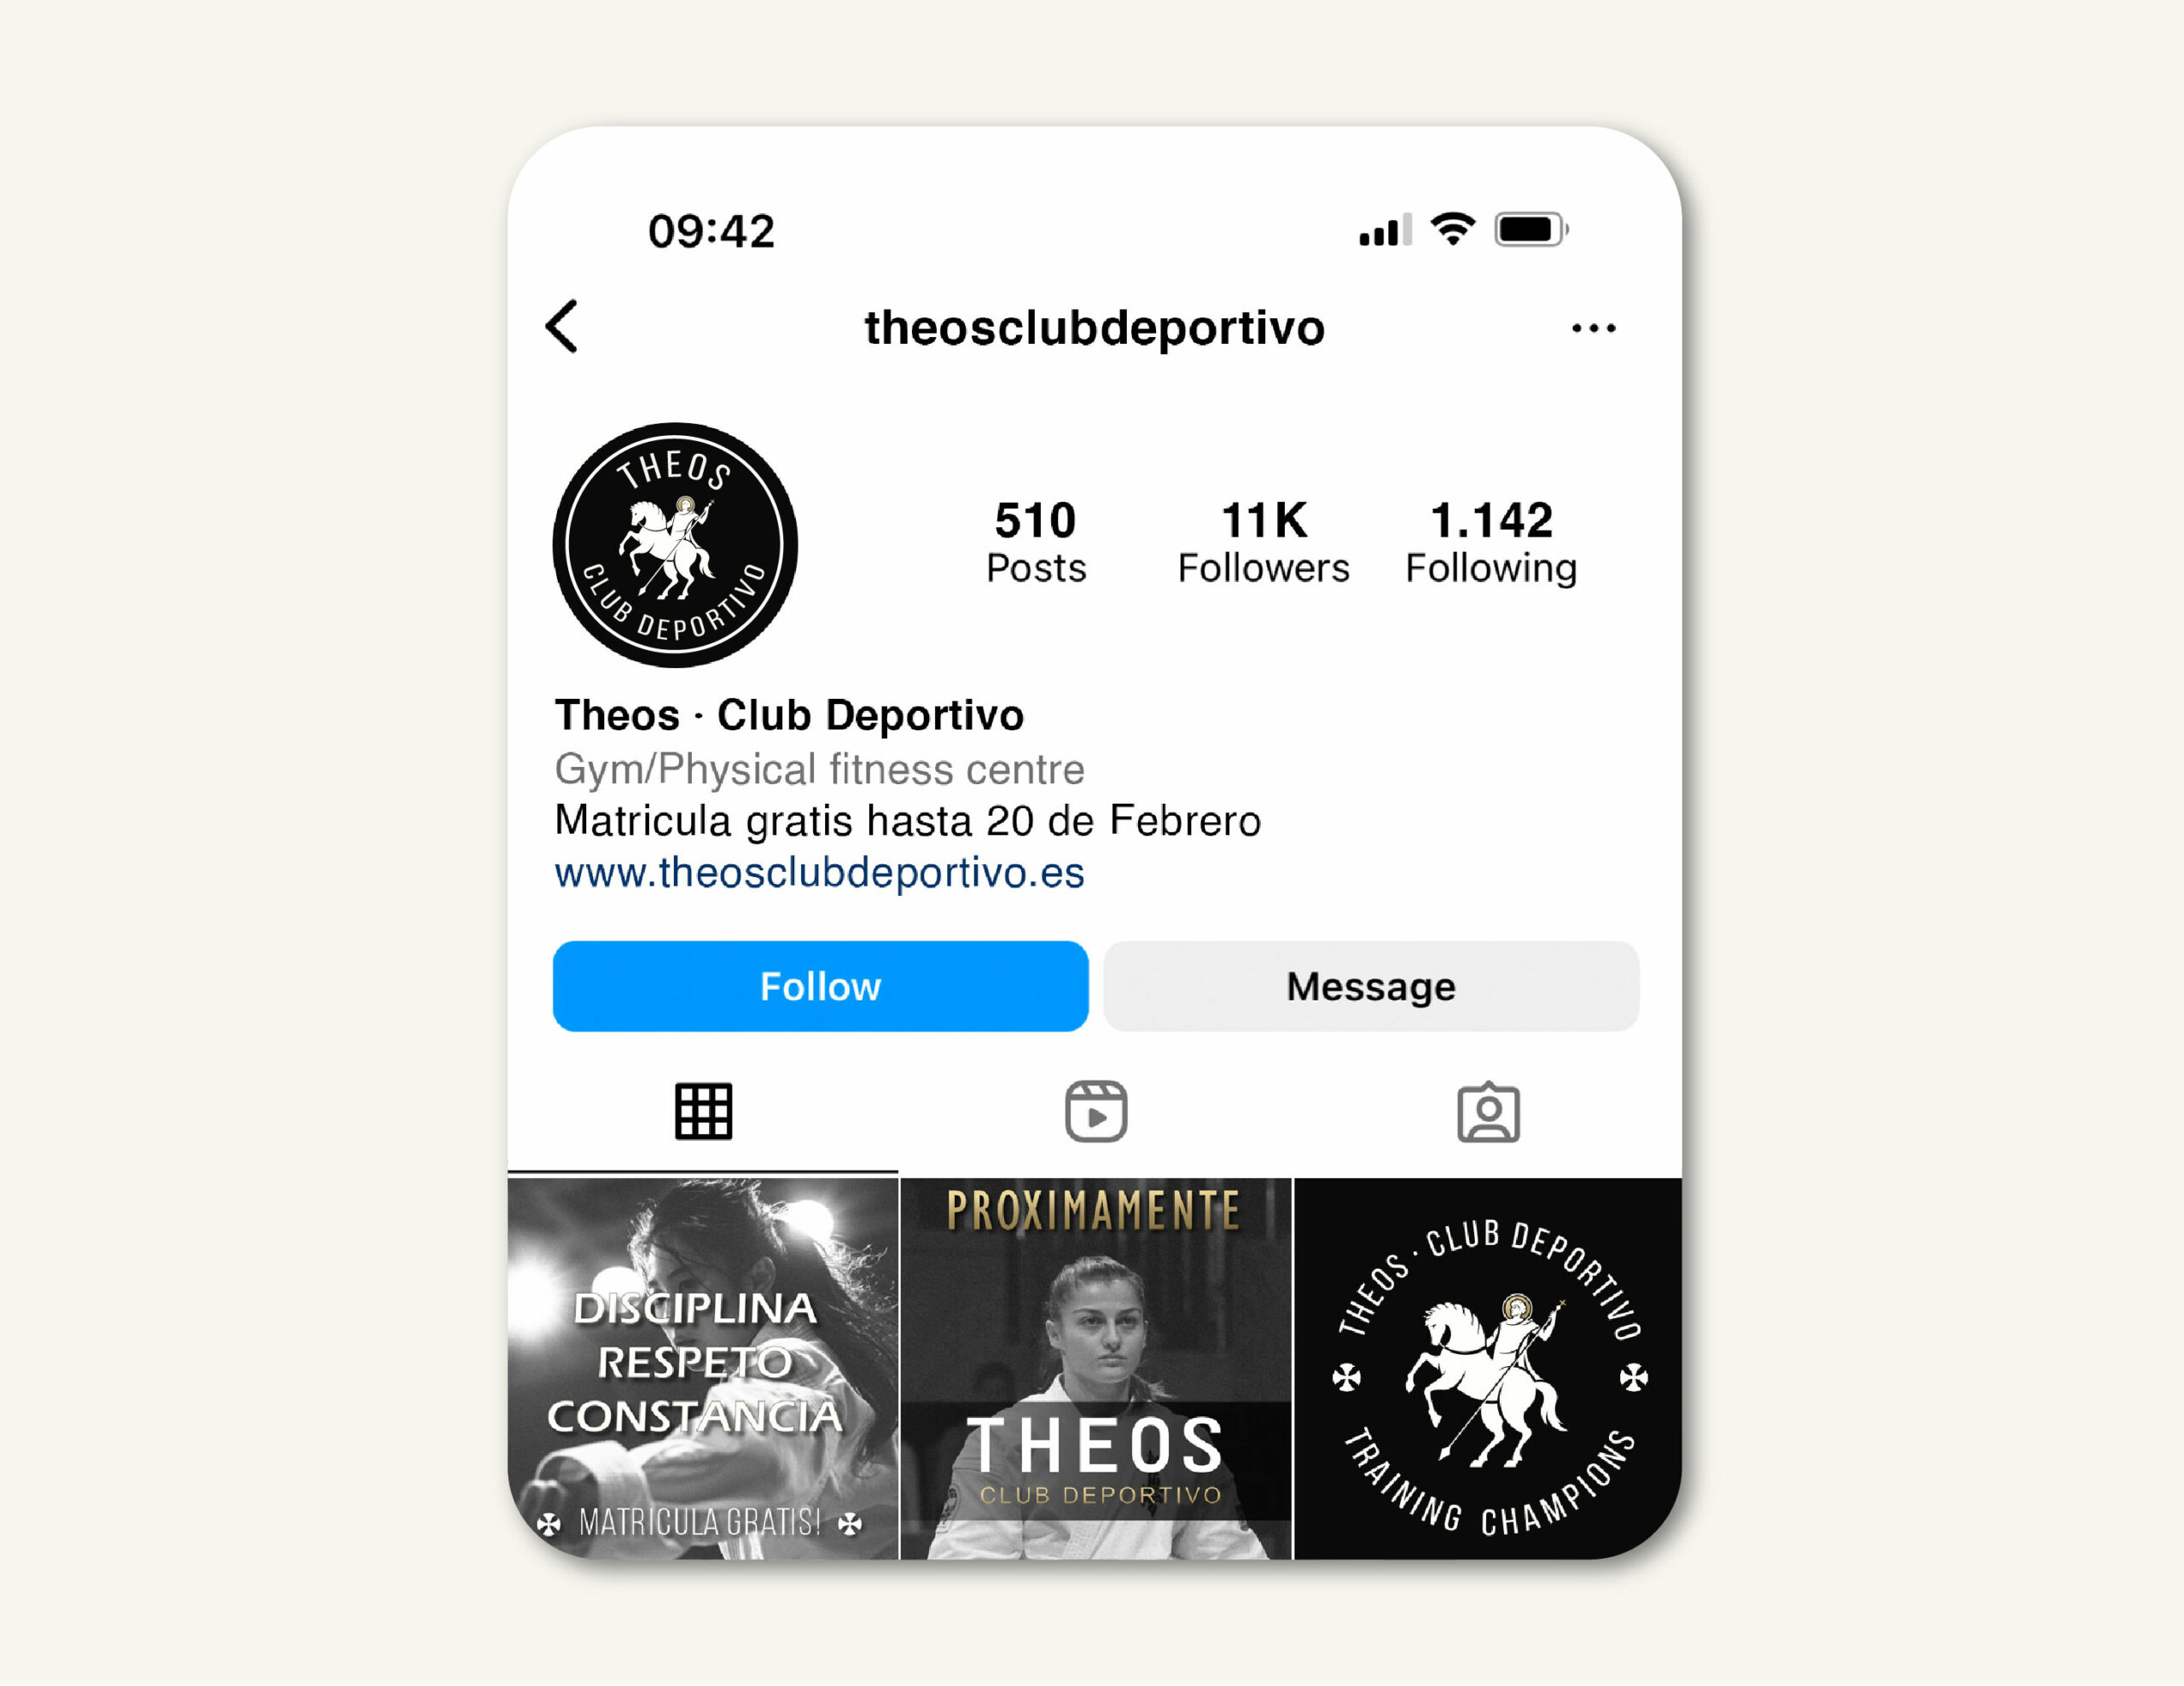Click the blue Follow button
The height and width of the screenshot is (1686, 2184).
(x=821, y=987)
